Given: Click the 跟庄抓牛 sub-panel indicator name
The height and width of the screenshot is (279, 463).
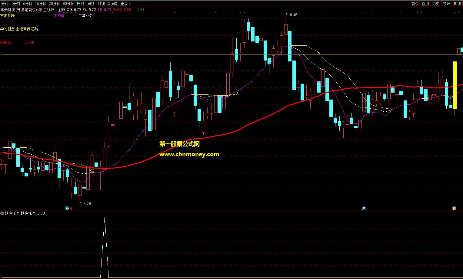Looking at the screenshot, I should (x=12, y=213).
